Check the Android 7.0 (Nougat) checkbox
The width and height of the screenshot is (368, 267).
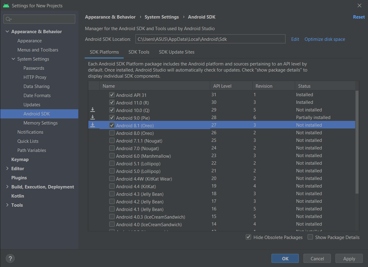point(112,148)
